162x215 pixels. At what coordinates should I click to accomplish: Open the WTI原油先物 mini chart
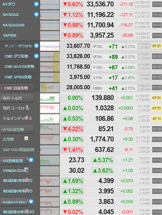[x=50, y=129]
